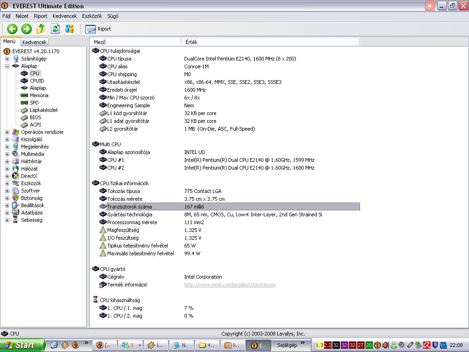Select the SPD item icon
Screen dimensions: 469x352
tap(24, 103)
